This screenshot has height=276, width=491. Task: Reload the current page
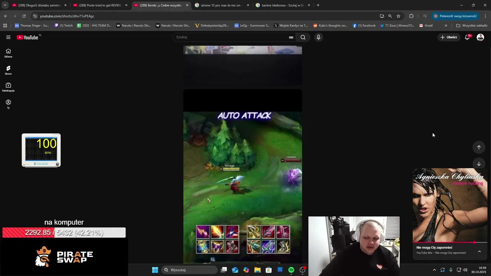(x=24, y=16)
